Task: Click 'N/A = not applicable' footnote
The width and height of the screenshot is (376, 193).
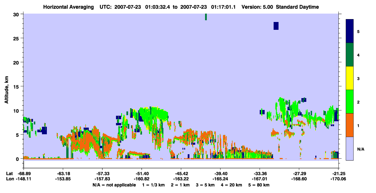Action: point(114,185)
